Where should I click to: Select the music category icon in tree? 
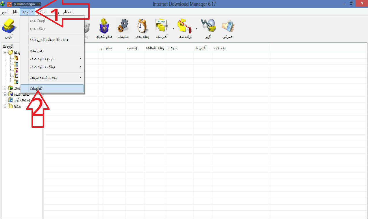(16, 70)
